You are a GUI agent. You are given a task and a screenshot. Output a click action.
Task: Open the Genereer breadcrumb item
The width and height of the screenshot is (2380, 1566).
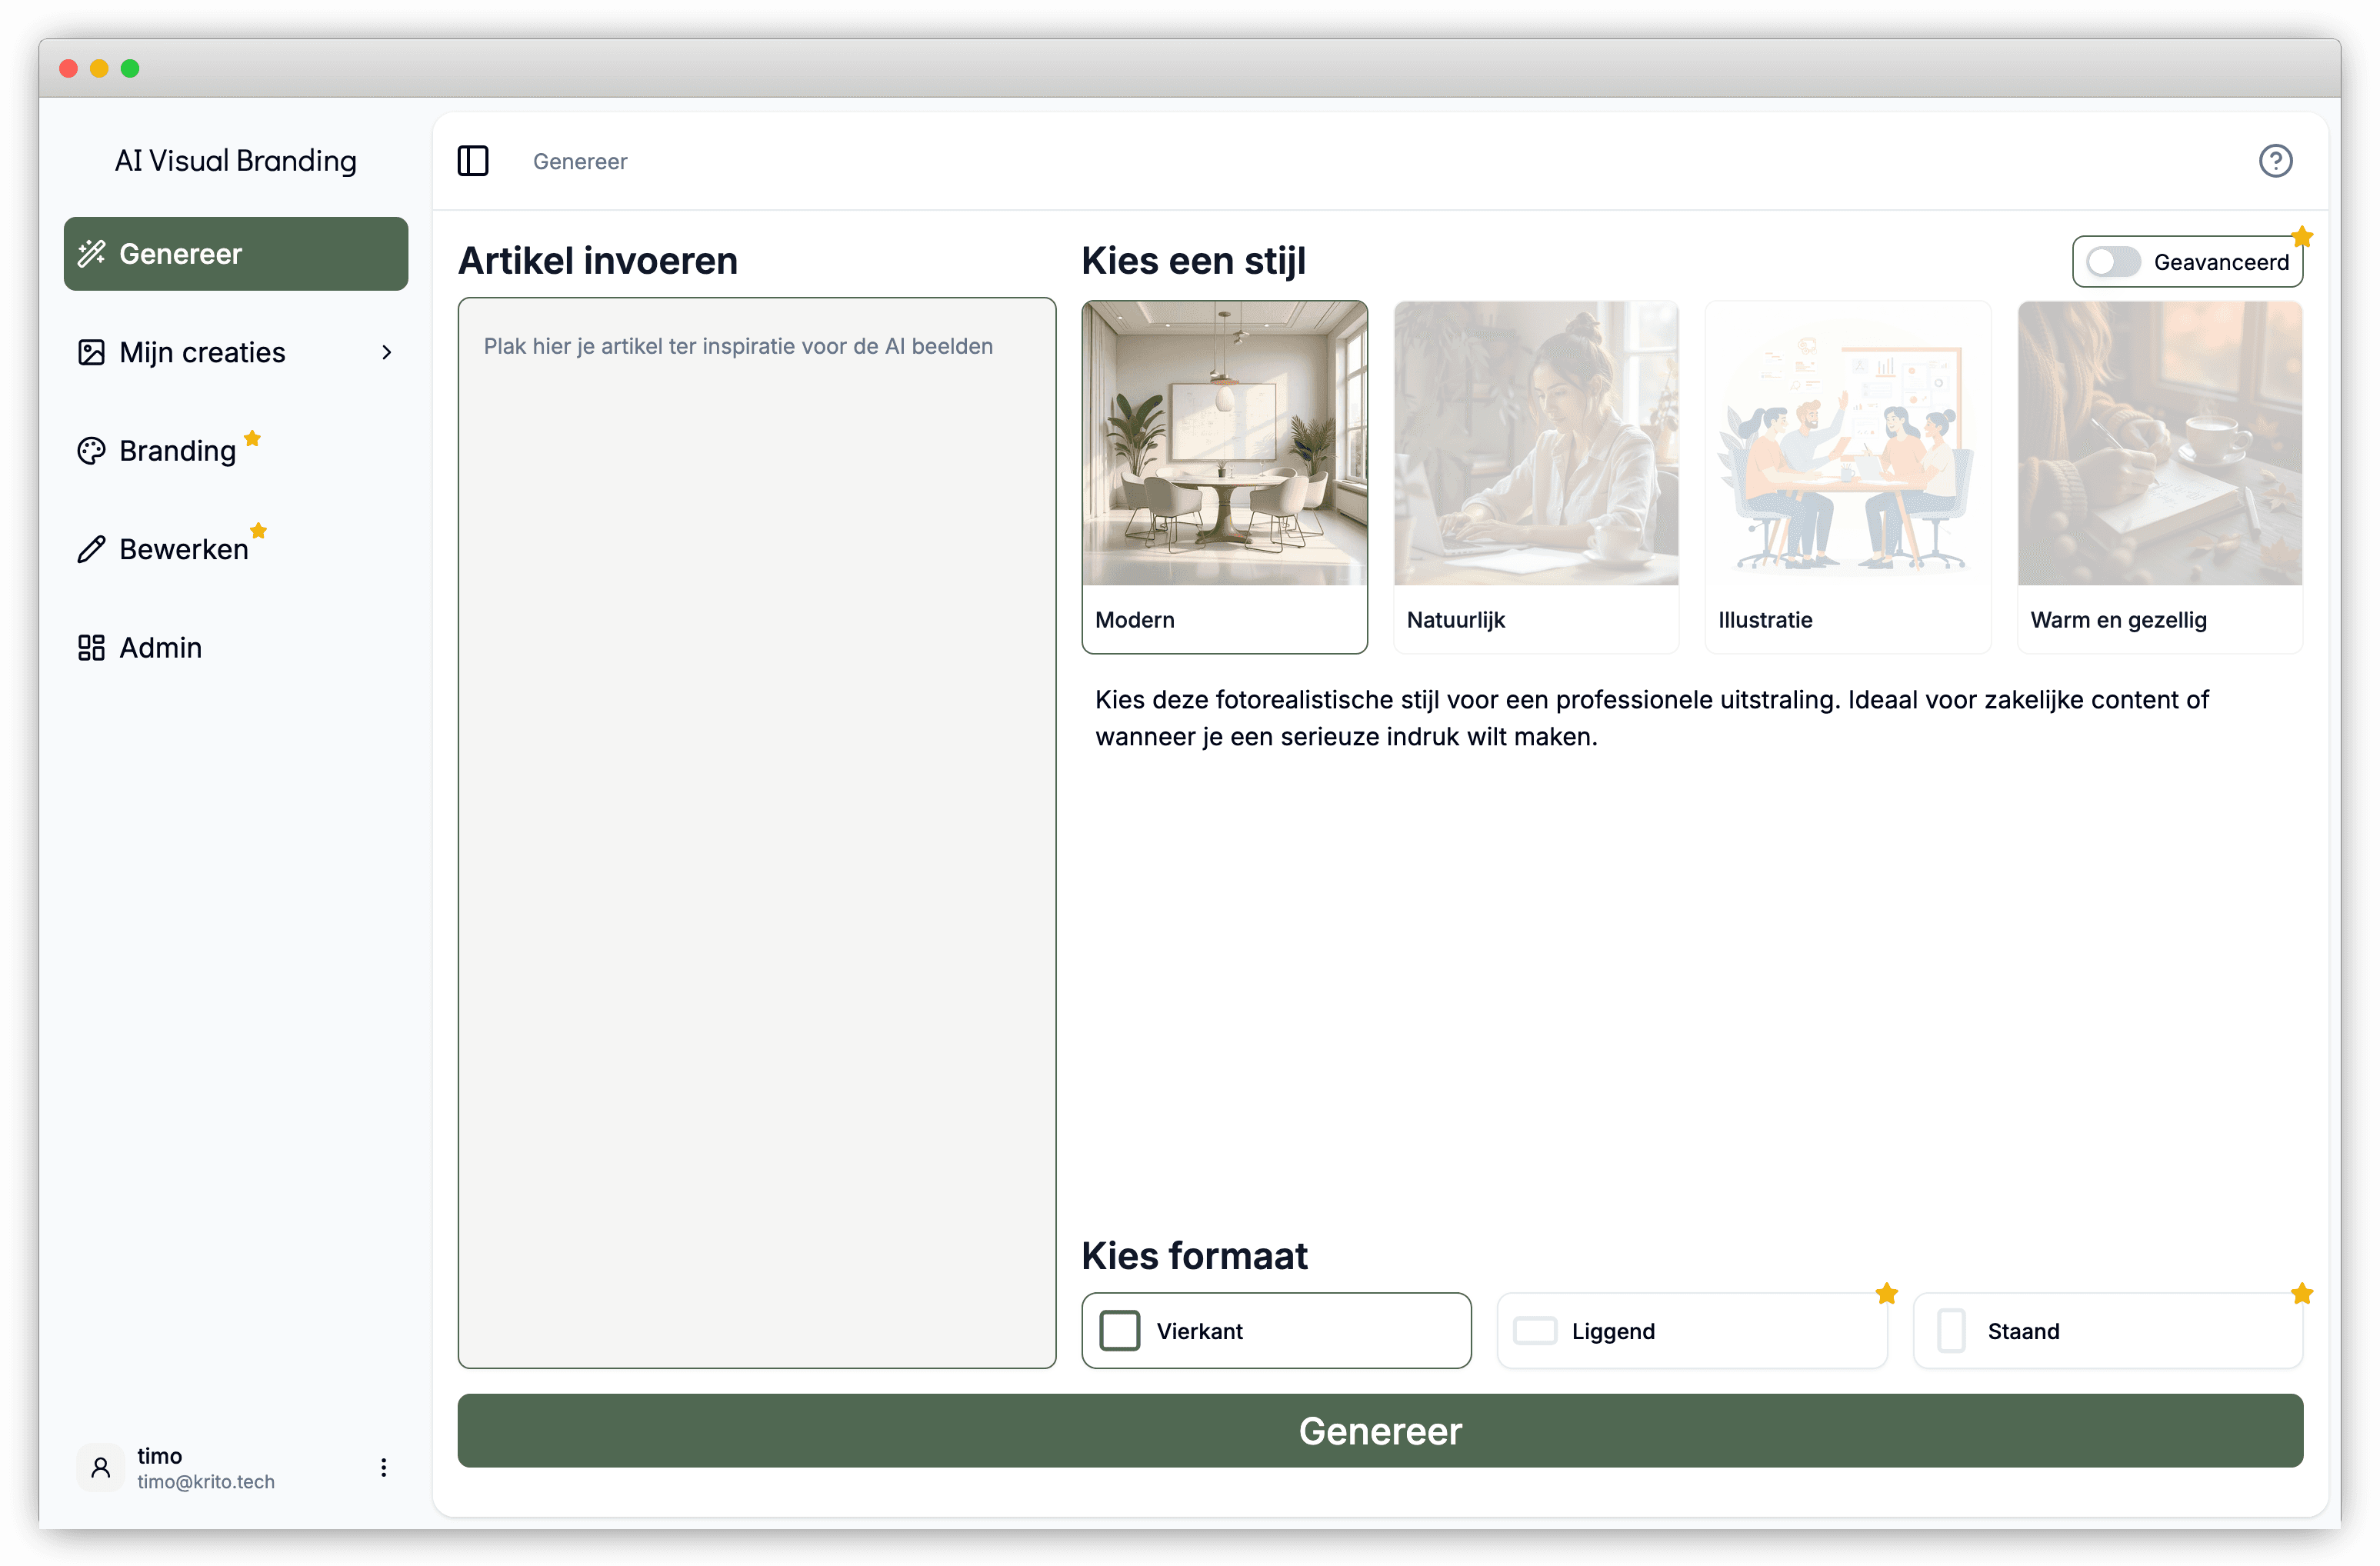pyautogui.click(x=580, y=160)
